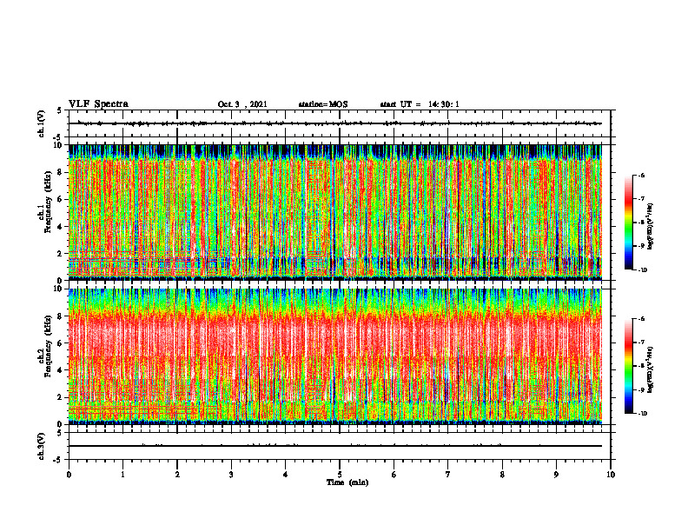Click time-axis tick label "6"
Image resolution: width=688 pixels, height=532 pixels.
click(x=394, y=475)
